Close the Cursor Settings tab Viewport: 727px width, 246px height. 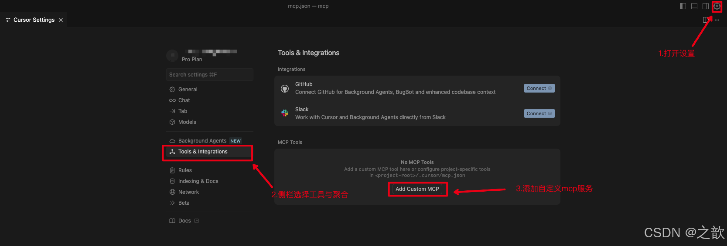tap(61, 20)
